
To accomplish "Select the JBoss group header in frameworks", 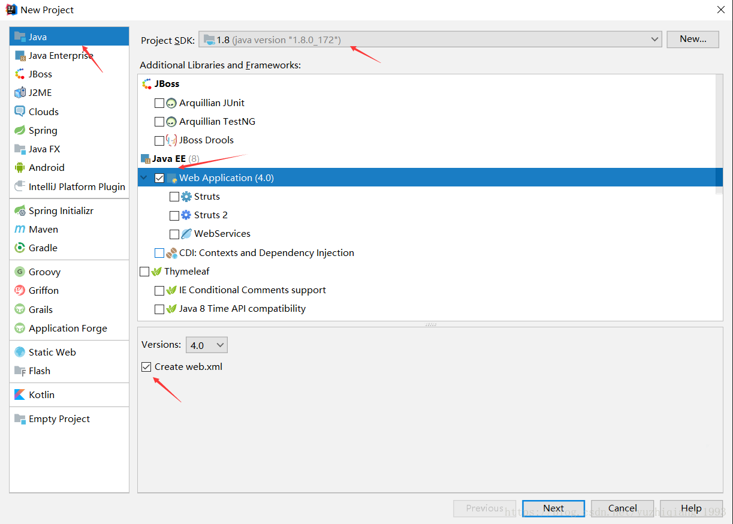I will coord(161,84).
